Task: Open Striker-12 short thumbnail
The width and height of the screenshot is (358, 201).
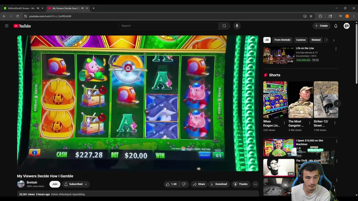Action: pyautogui.click(x=326, y=100)
